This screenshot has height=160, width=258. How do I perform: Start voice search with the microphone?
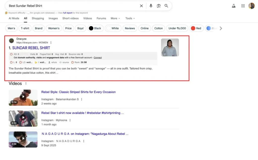(151, 6)
